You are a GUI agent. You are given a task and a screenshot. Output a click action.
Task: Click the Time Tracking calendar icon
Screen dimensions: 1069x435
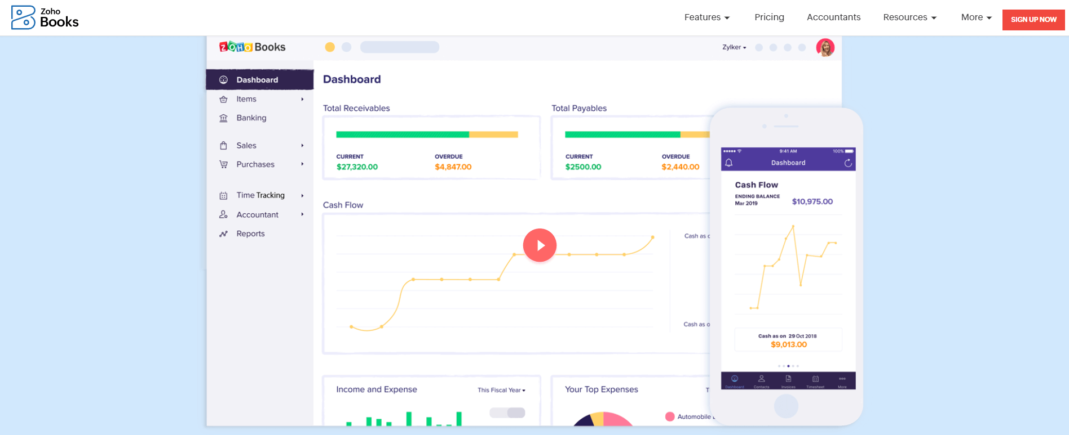(x=223, y=196)
